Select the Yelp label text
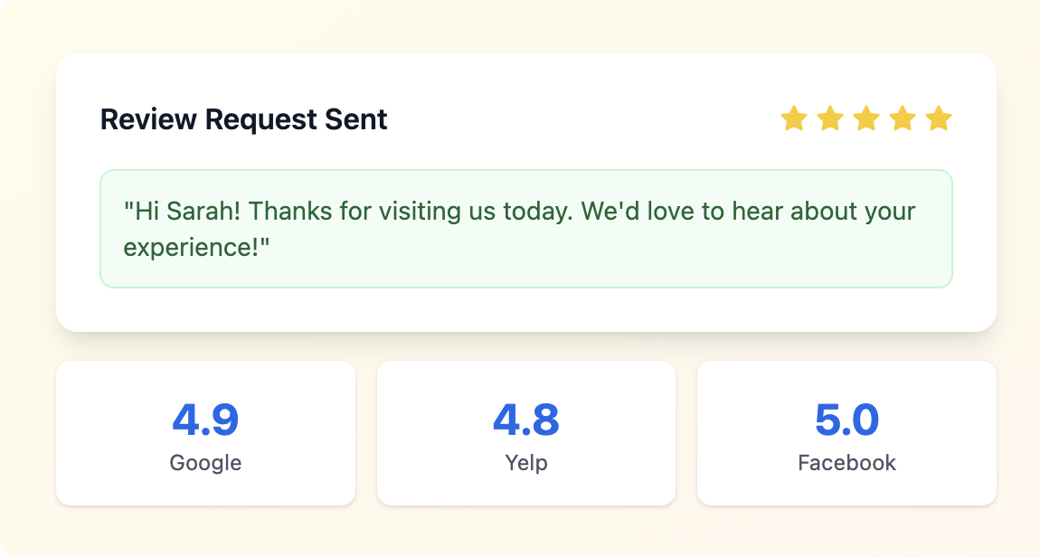 click(x=526, y=463)
